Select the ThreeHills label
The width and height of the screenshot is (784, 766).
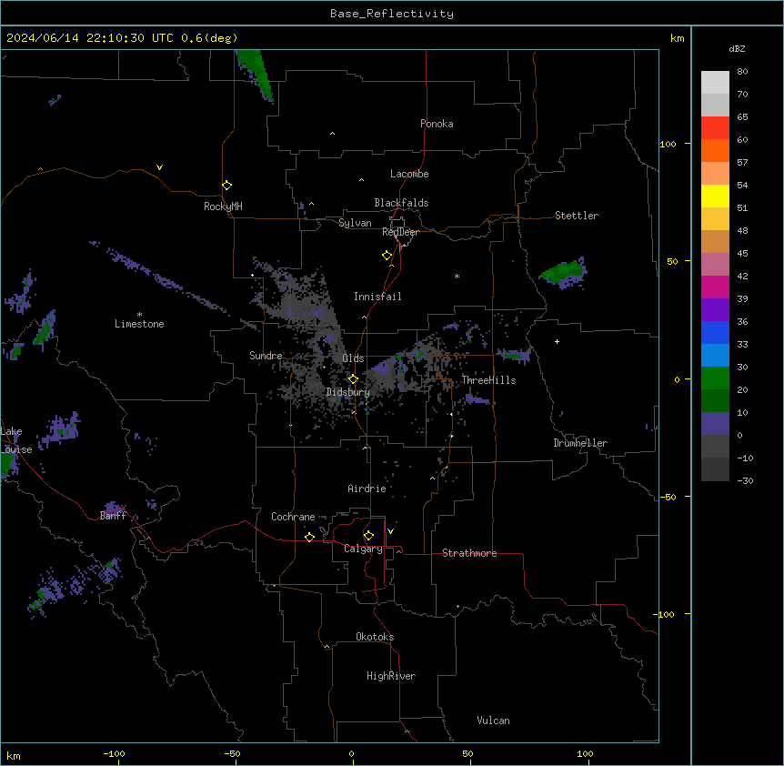coord(488,380)
